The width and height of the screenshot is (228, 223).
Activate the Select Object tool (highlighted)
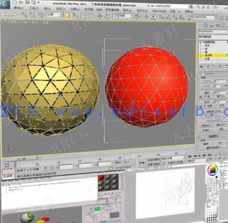(x=68, y=15)
